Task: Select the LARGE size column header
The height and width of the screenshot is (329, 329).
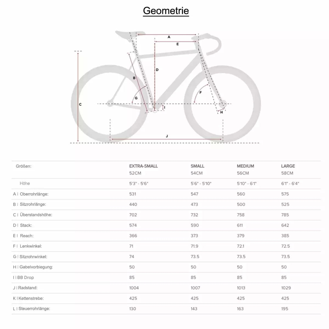Action: pyautogui.click(x=288, y=166)
